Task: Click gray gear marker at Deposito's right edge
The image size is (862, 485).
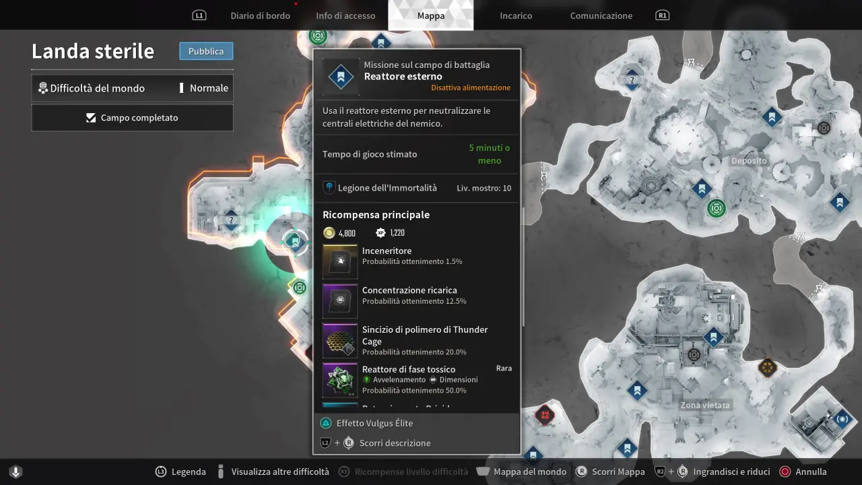Action: tap(824, 127)
